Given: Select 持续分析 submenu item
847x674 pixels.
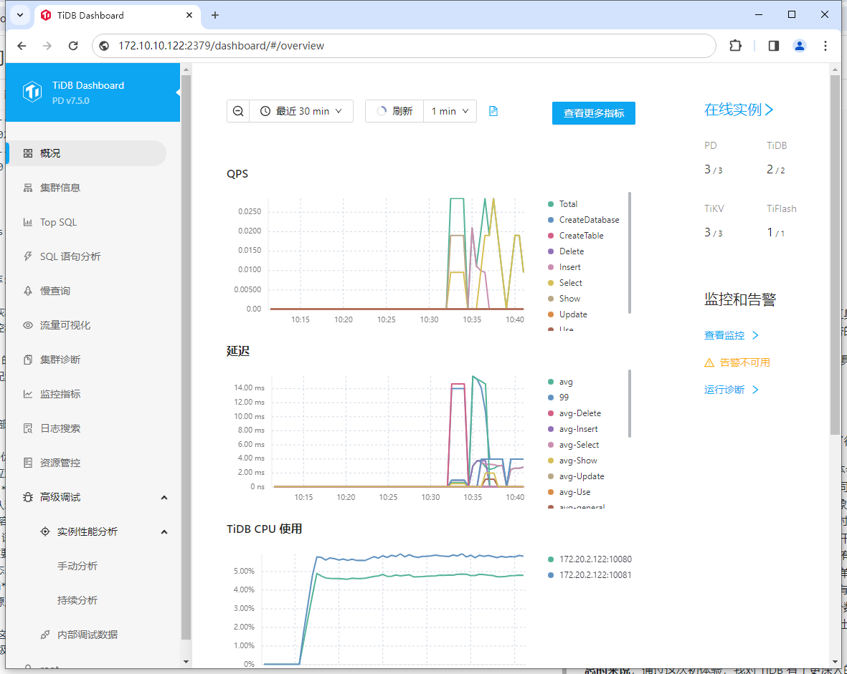Looking at the screenshot, I should click(77, 600).
